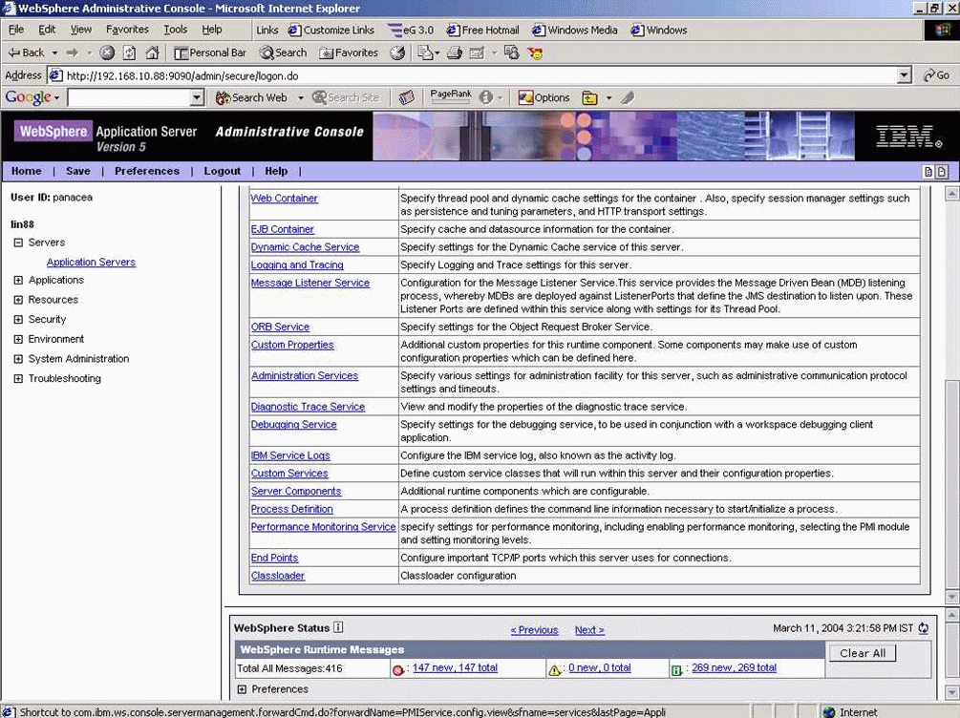
Task: Click the Back arrow in IE toolbar
Action: pyautogui.click(x=26, y=53)
